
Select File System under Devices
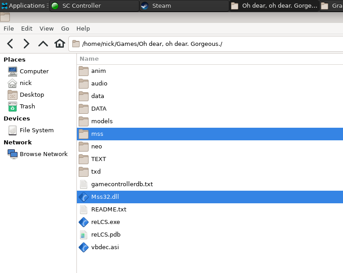[36, 130]
